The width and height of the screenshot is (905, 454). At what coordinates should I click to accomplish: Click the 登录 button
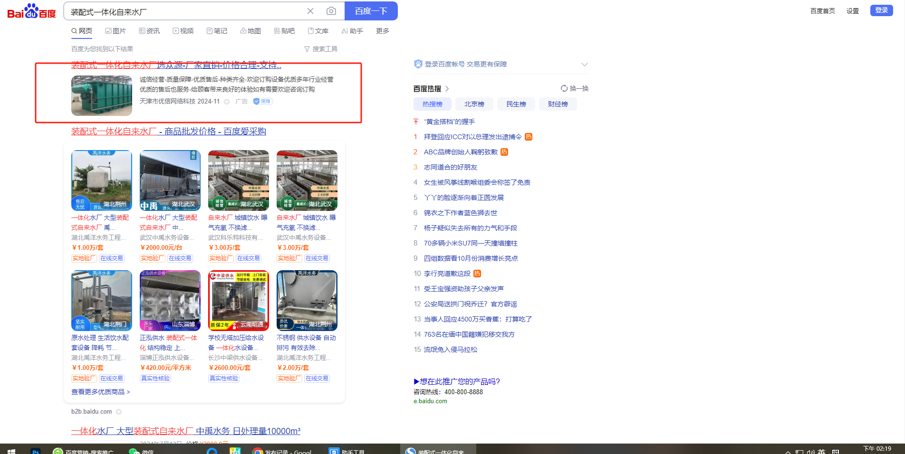[x=881, y=10]
